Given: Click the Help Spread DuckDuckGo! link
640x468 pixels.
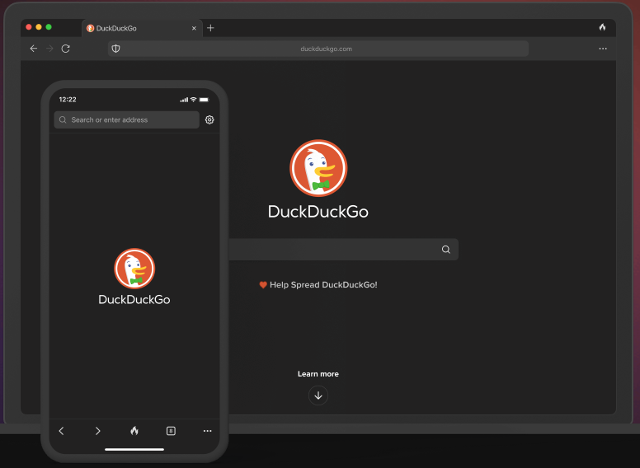Looking at the screenshot, I should pyautogui.click(x=318, y=285).
